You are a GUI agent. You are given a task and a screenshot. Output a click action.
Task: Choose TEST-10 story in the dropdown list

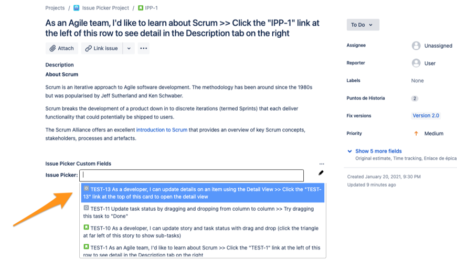(x=203, y=232)
